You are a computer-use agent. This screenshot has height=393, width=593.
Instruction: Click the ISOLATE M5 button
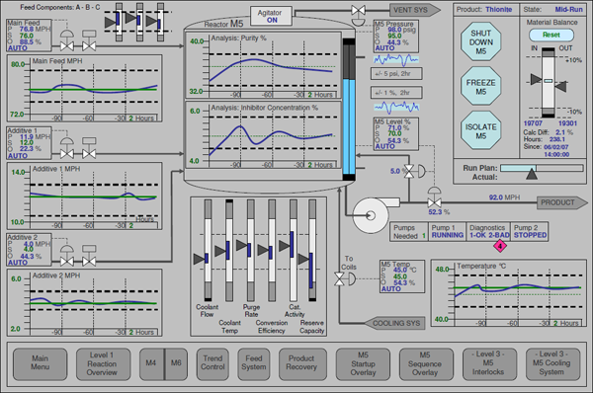(480, 130)
